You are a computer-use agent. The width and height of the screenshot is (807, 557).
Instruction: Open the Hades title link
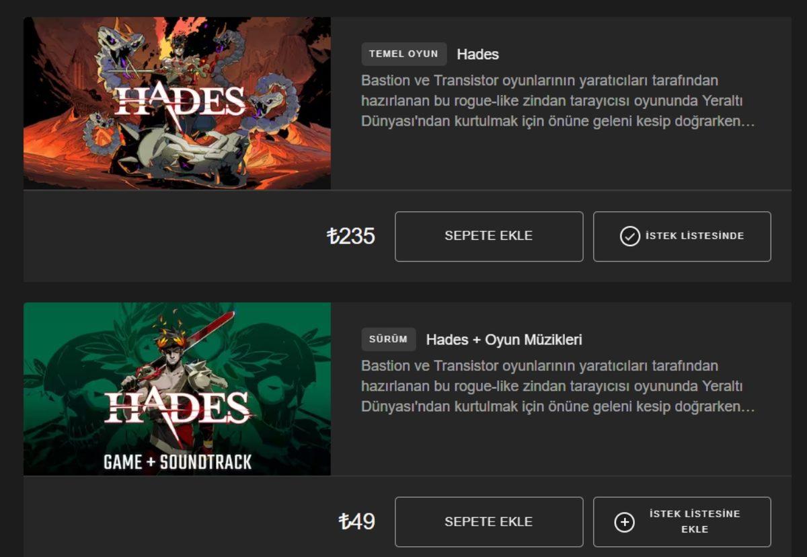point(477,54)
